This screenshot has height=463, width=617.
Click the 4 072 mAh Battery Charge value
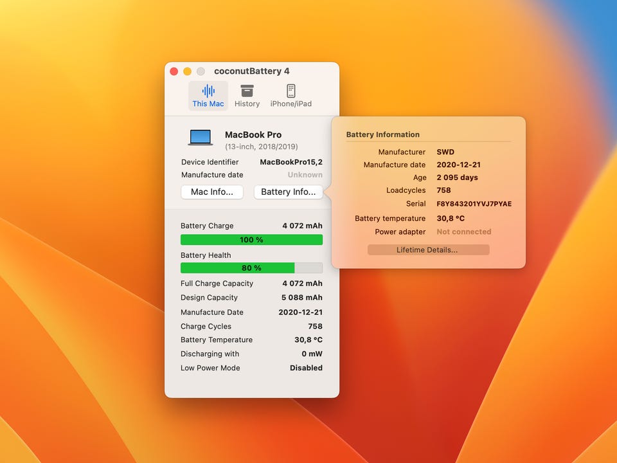tap(302, 226)
